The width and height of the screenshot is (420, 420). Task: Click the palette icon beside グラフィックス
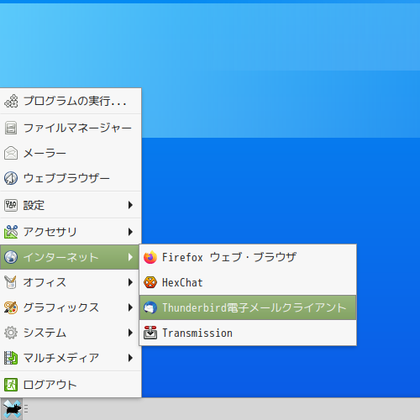[11, 307]
